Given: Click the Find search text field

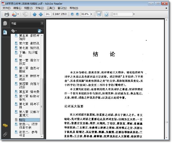Looking at the screenshot, I should coord(122,14).
